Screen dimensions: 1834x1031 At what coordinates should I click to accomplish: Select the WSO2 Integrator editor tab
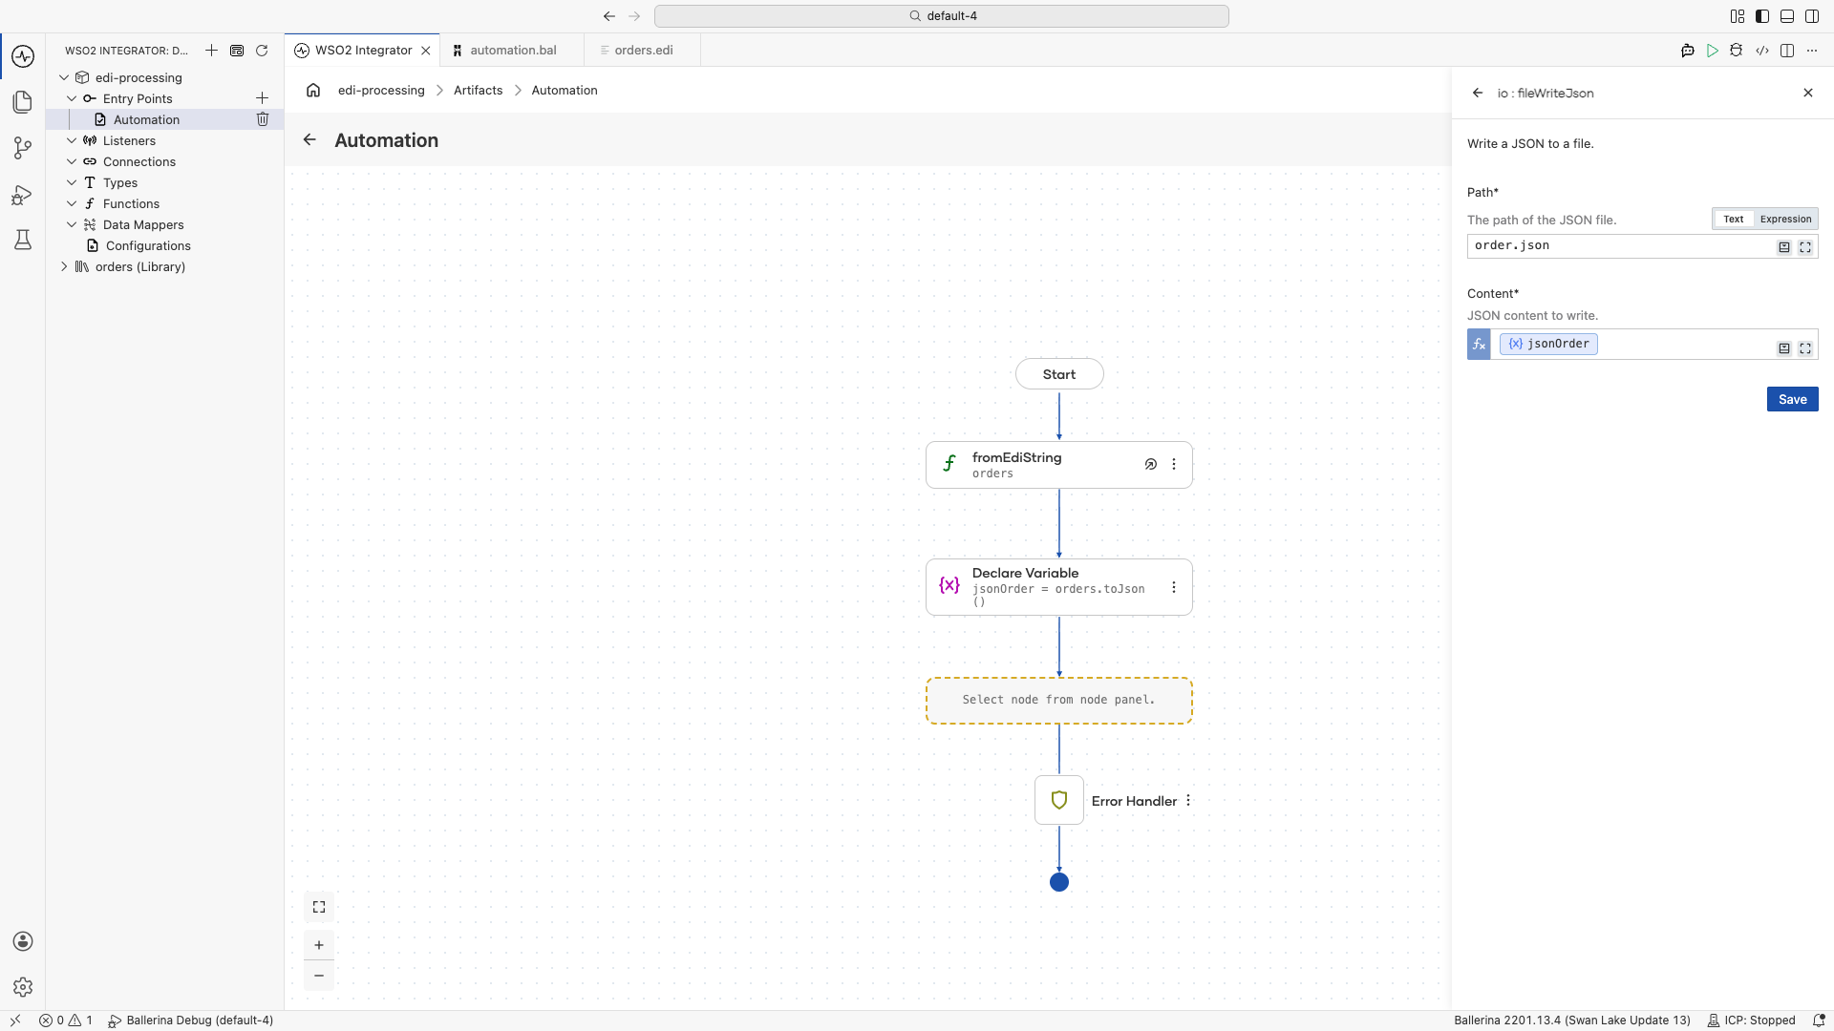363,51
